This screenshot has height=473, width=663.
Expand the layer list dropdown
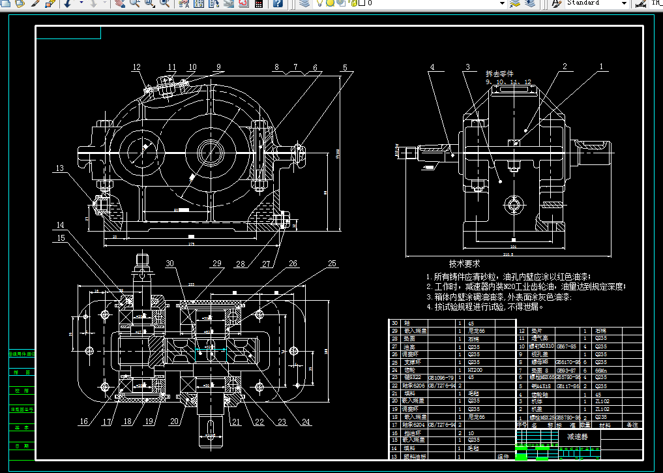click(502, 3)
